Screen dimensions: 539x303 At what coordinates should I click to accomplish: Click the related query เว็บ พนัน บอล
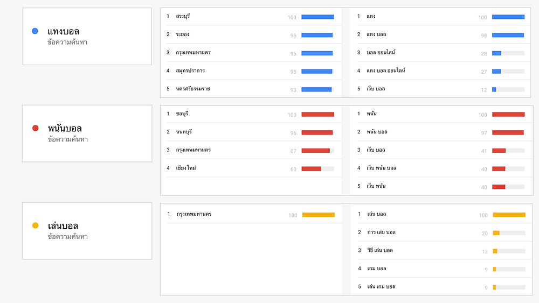pos(381,168)
